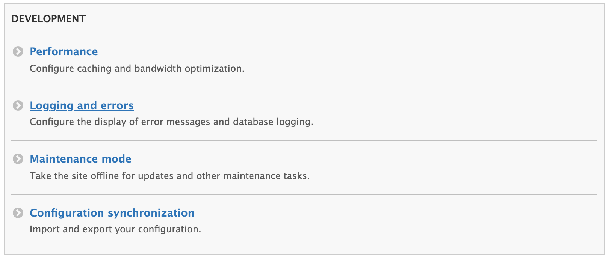The width and height of the screenshot is (608, 259).
Task: Click the arrow bullet next to Logging and errors
Action: (x=18, y=105)
